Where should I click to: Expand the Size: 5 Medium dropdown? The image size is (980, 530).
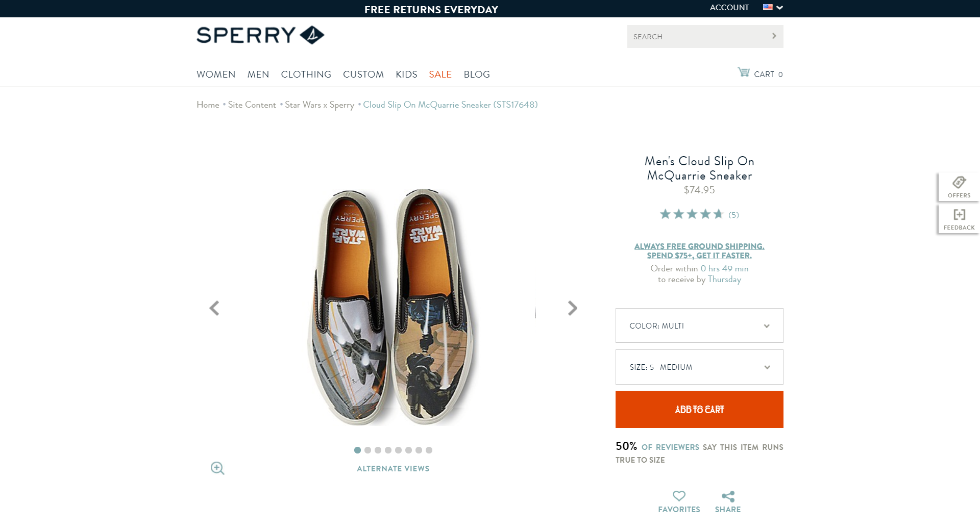[699, 367]
